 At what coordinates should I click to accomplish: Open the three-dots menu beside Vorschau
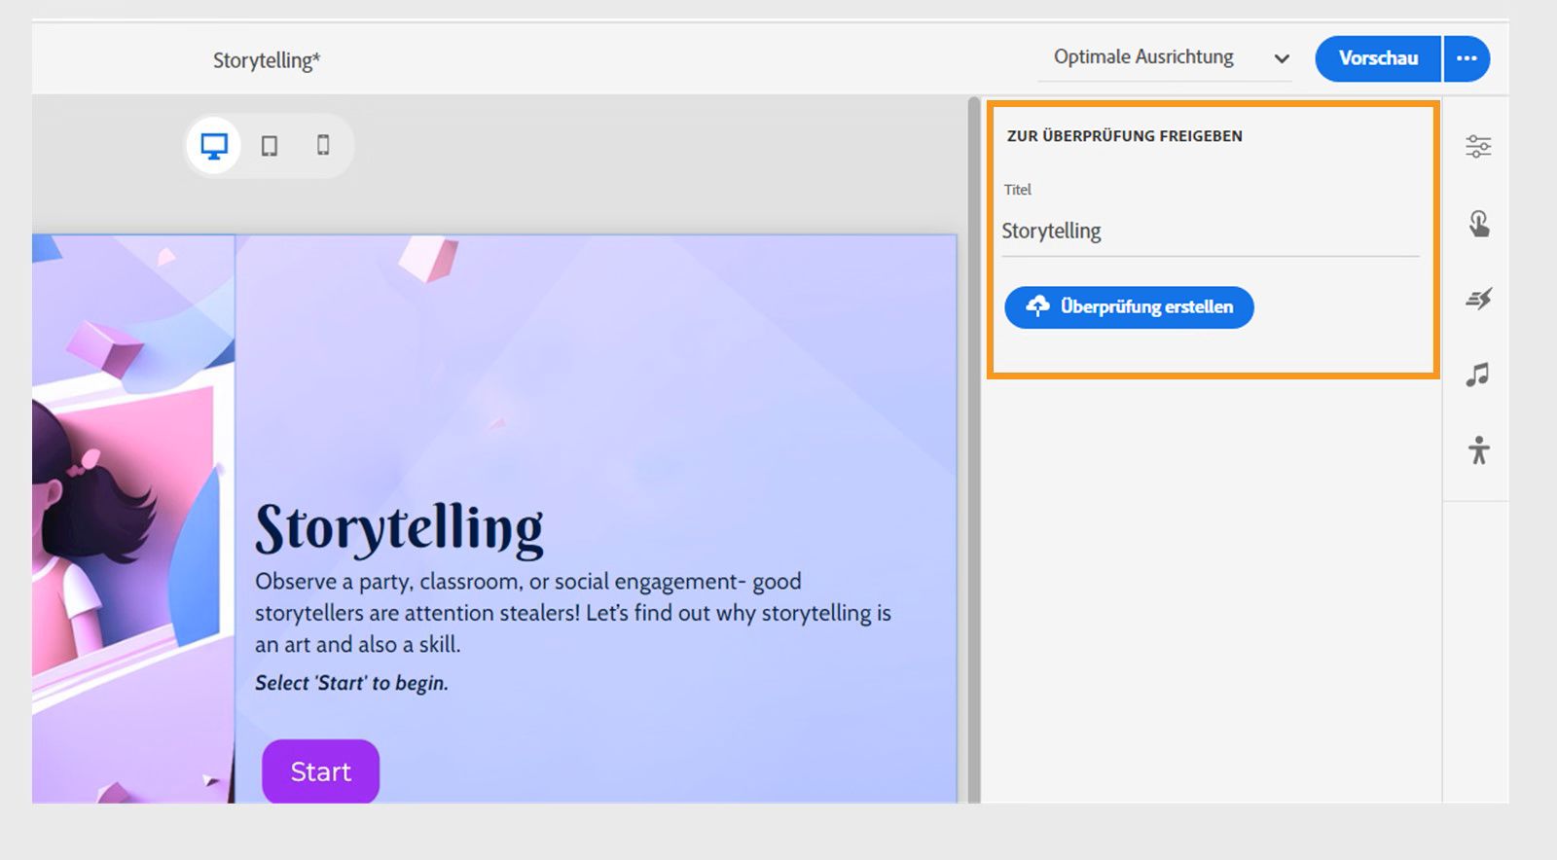(1466, 58)
